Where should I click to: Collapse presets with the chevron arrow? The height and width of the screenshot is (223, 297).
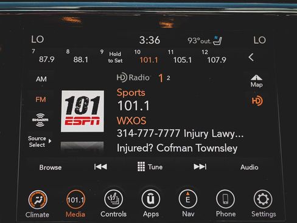[251, 57]
